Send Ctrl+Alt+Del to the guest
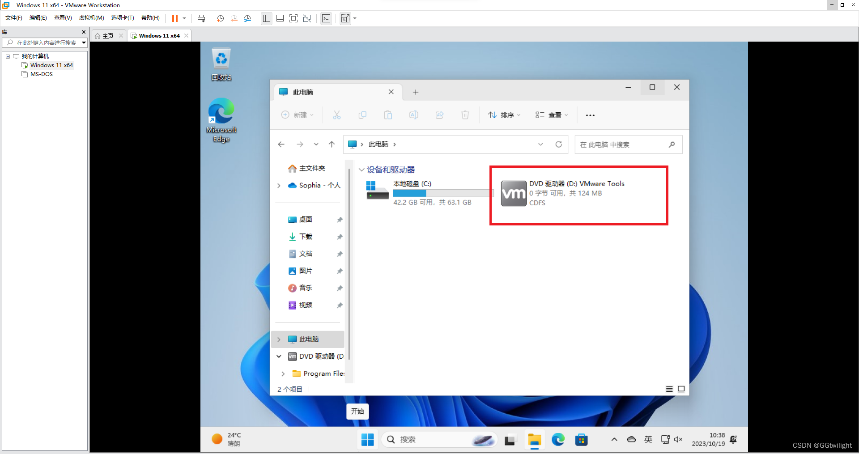Screen dimensions: 859x454 tap(201, 18)
